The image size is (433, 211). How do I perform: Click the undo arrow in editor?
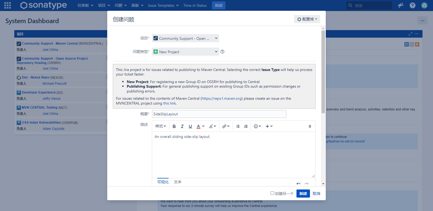[x=299, y=184]
